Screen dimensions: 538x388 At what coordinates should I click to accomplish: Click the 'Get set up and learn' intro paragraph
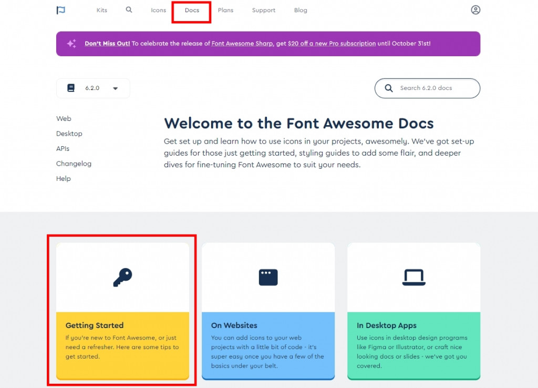pos(319,153)
